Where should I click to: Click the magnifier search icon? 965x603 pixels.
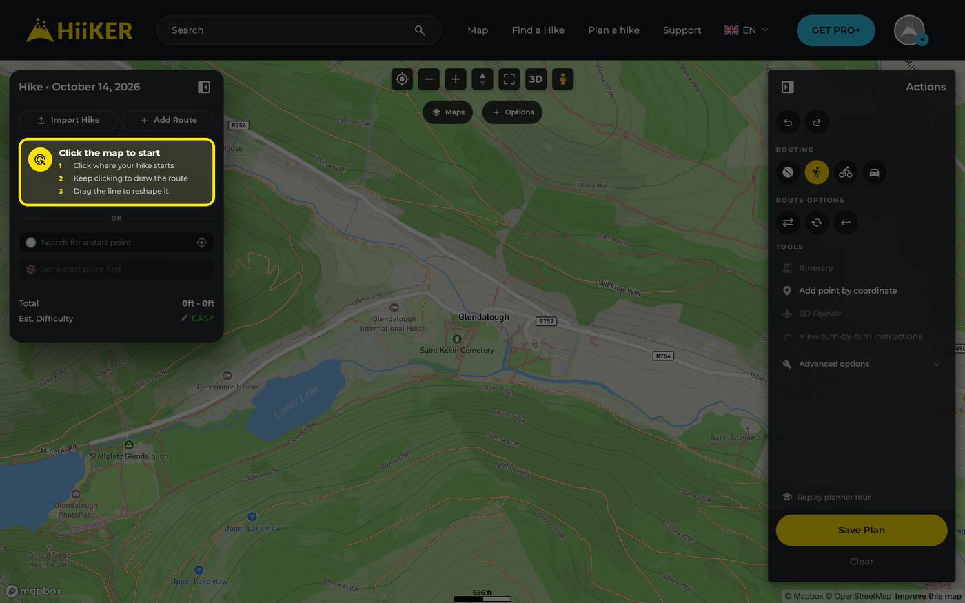[420, 30]
